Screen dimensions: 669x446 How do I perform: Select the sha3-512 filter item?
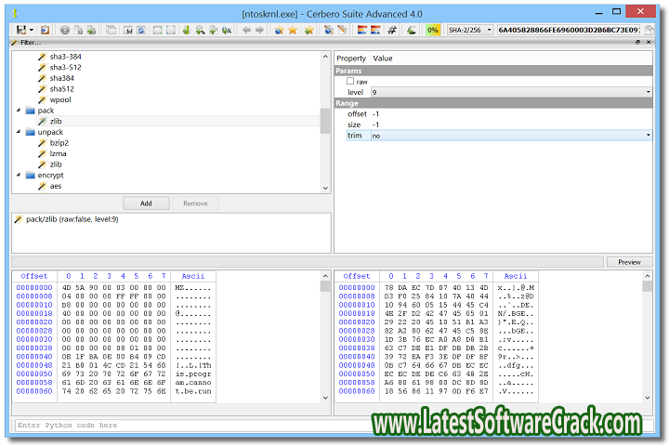click(x=65, y=67)
